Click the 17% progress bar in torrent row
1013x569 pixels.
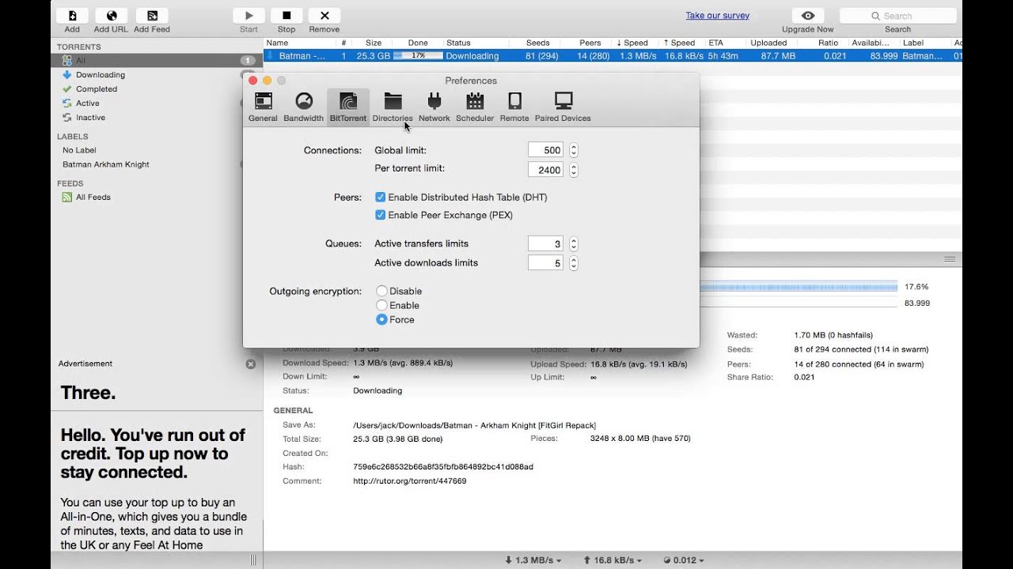click(x=418, y=56)
